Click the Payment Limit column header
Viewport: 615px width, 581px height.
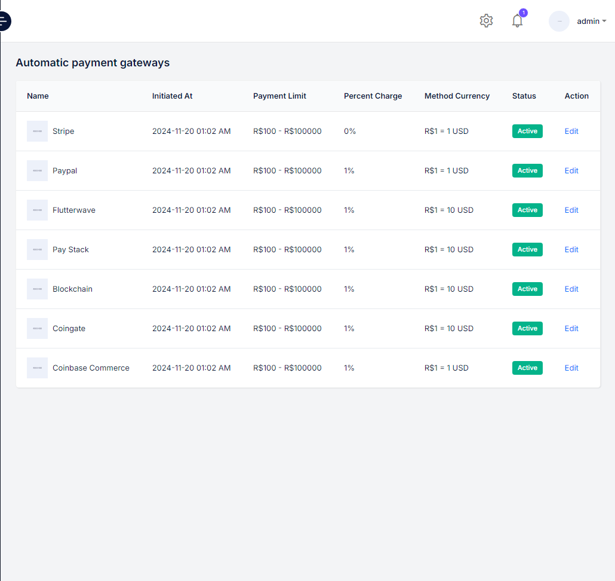pyautogui.click(x=279, y=96)
